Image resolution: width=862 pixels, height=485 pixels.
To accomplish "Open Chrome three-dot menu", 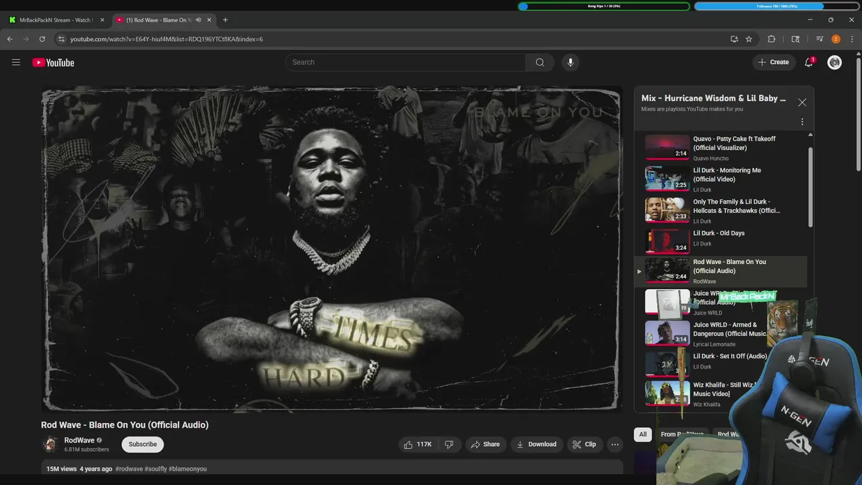I will 852,39.
